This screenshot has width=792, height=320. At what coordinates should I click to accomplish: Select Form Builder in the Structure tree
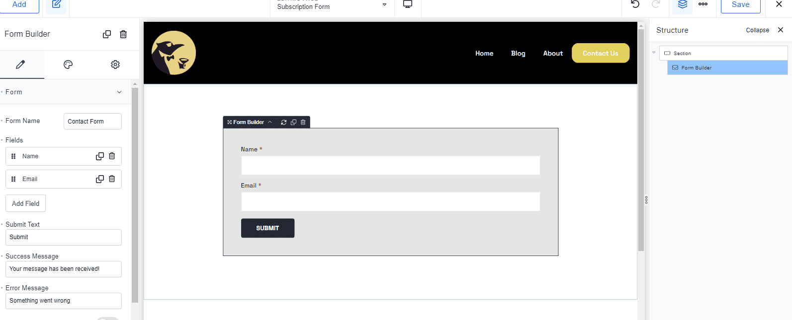727,67
